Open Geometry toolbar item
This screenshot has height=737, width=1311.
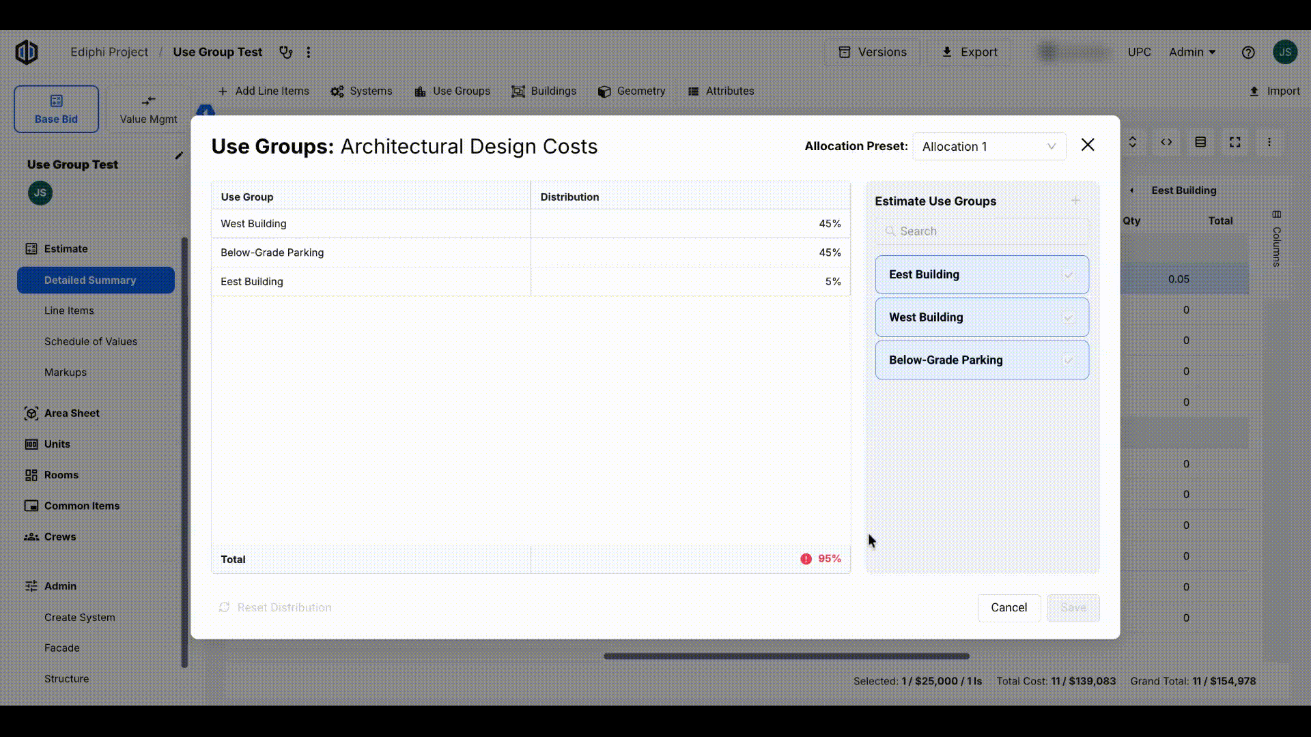tap(632, 91)
